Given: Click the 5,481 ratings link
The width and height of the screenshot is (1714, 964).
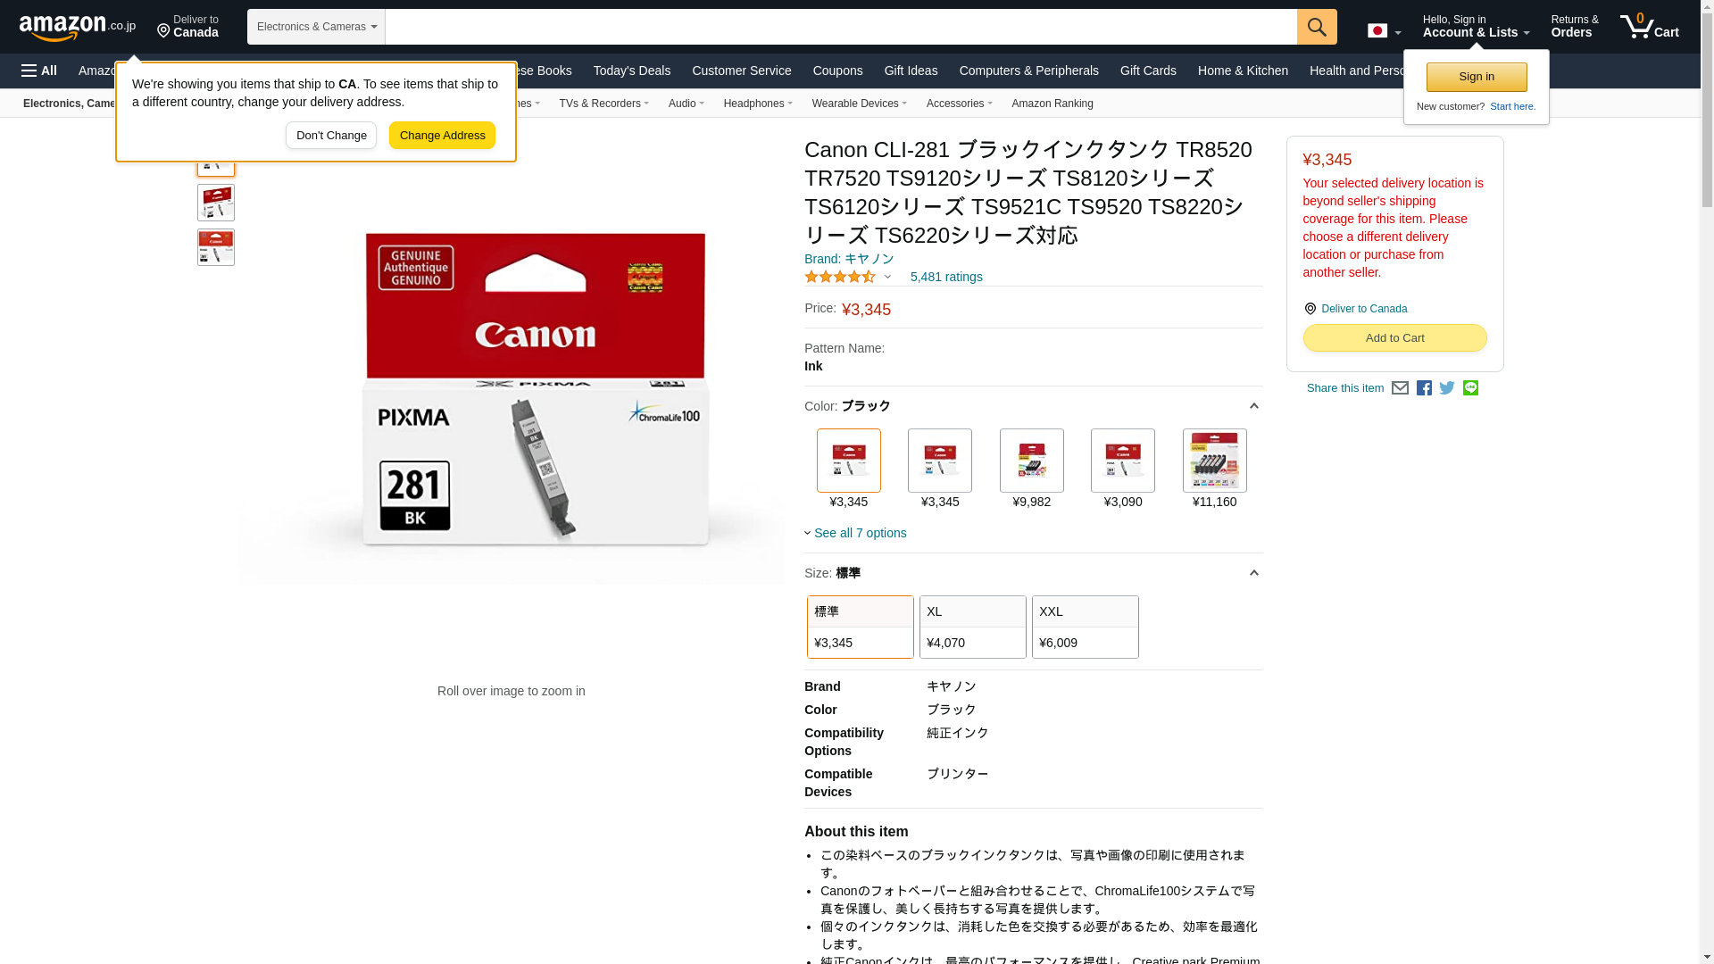Looking at the screenshot, I should [x=945, y=277].
